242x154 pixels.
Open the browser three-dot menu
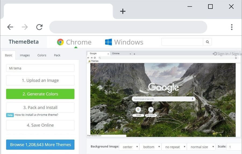click(x=232, y=27)
